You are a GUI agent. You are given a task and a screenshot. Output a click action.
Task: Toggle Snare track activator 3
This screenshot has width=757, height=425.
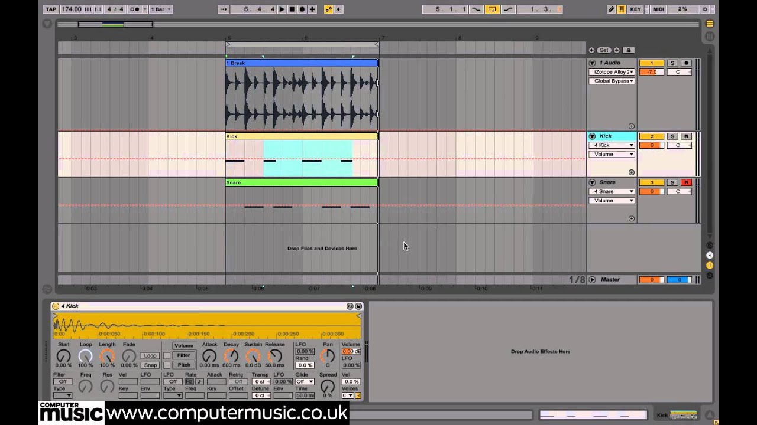pyautogui.click(x=652, y=182)
